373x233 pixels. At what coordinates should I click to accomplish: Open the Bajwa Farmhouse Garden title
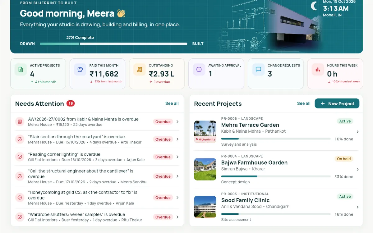click(x=254, y=162)
